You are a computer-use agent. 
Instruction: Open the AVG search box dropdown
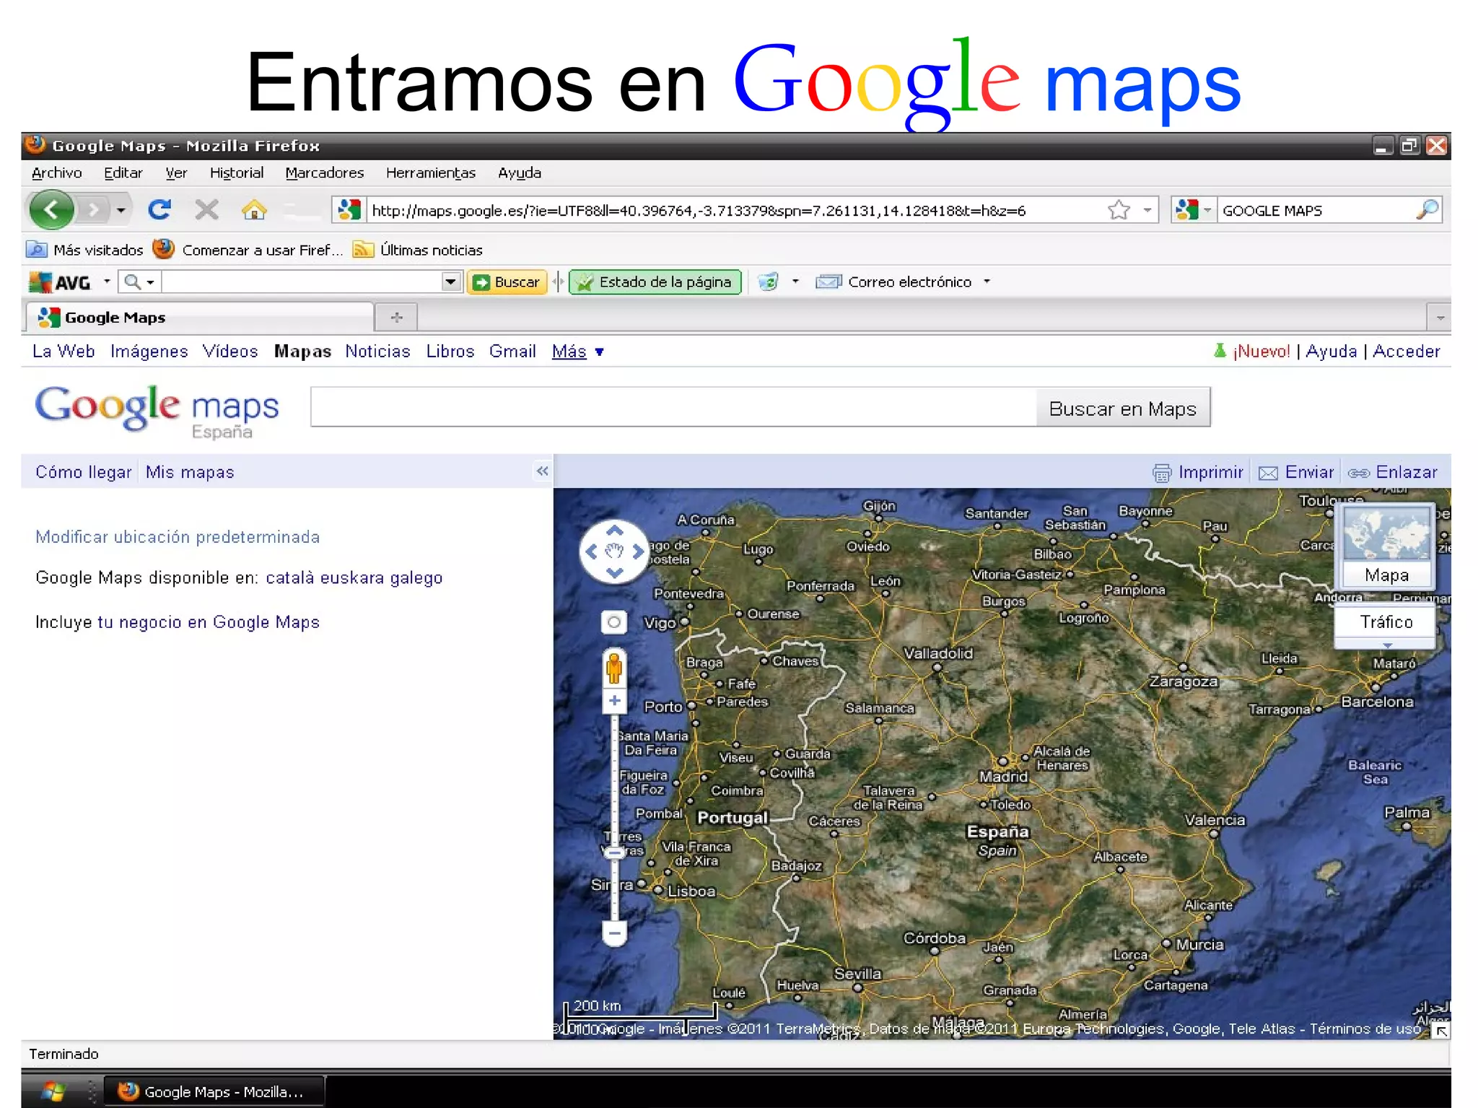pyautogui.click(x=451, y=282)
